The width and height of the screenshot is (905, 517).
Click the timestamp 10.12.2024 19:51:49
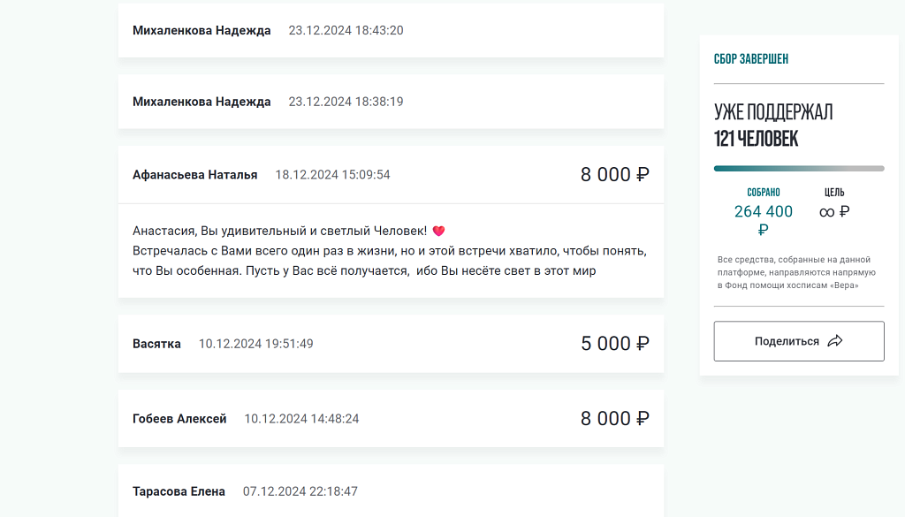point(255,344)
